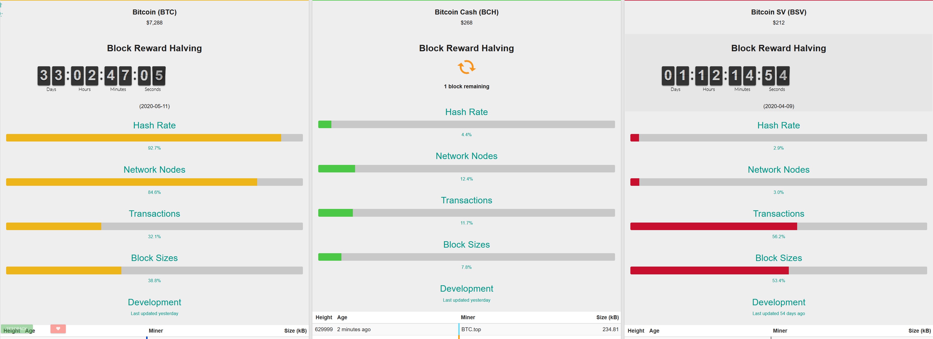
Task: Open the Bitcoin Cash Network Nodes heading
Action: [x=466, y=156]
